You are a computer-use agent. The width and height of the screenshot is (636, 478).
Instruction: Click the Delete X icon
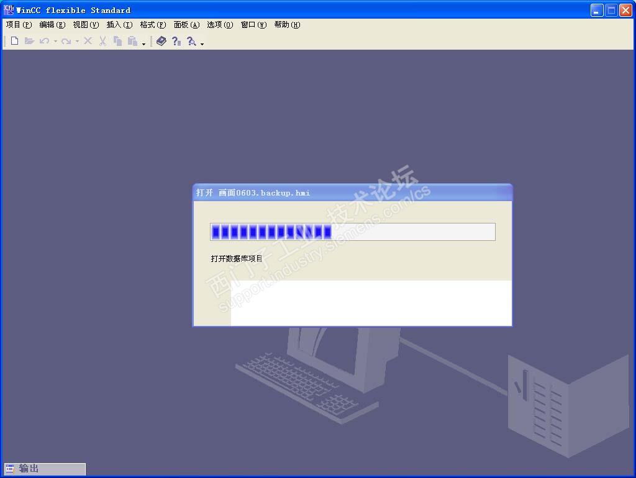click(88, 40)
